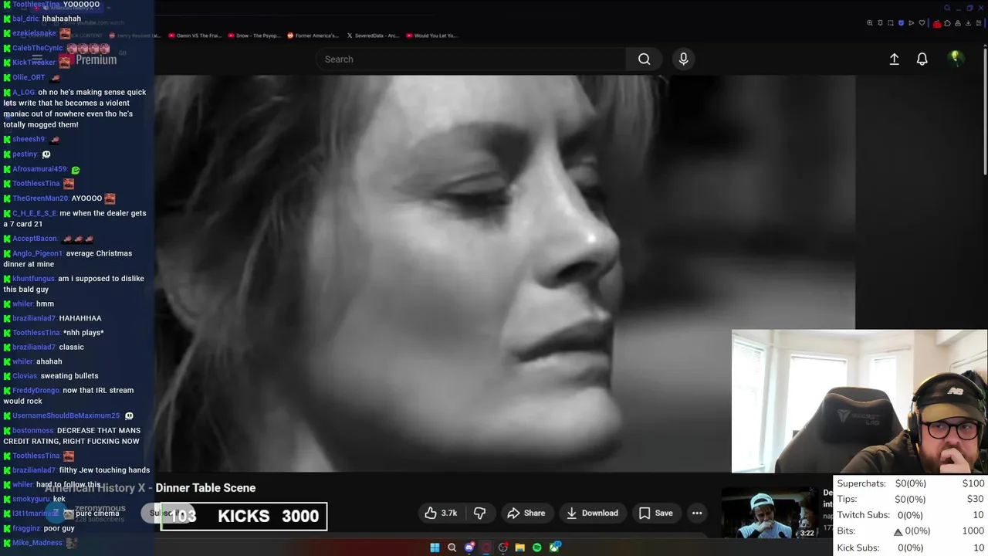Open the 'Would You Let Yo...' bookmark

coord(431,36)
